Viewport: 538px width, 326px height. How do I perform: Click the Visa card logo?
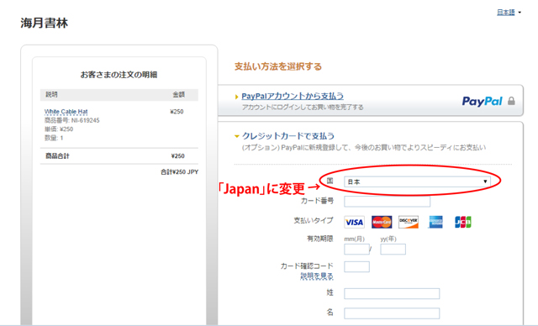tap(354, 223)
